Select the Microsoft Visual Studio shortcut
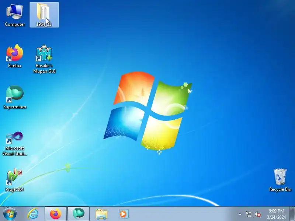 click(15, 144)
